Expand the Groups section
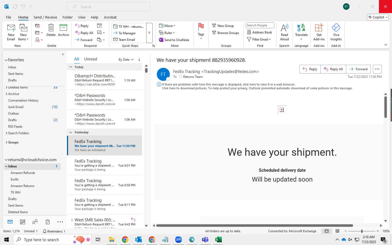392x245 pixels. pyautogui.click(x=7, y=142)
